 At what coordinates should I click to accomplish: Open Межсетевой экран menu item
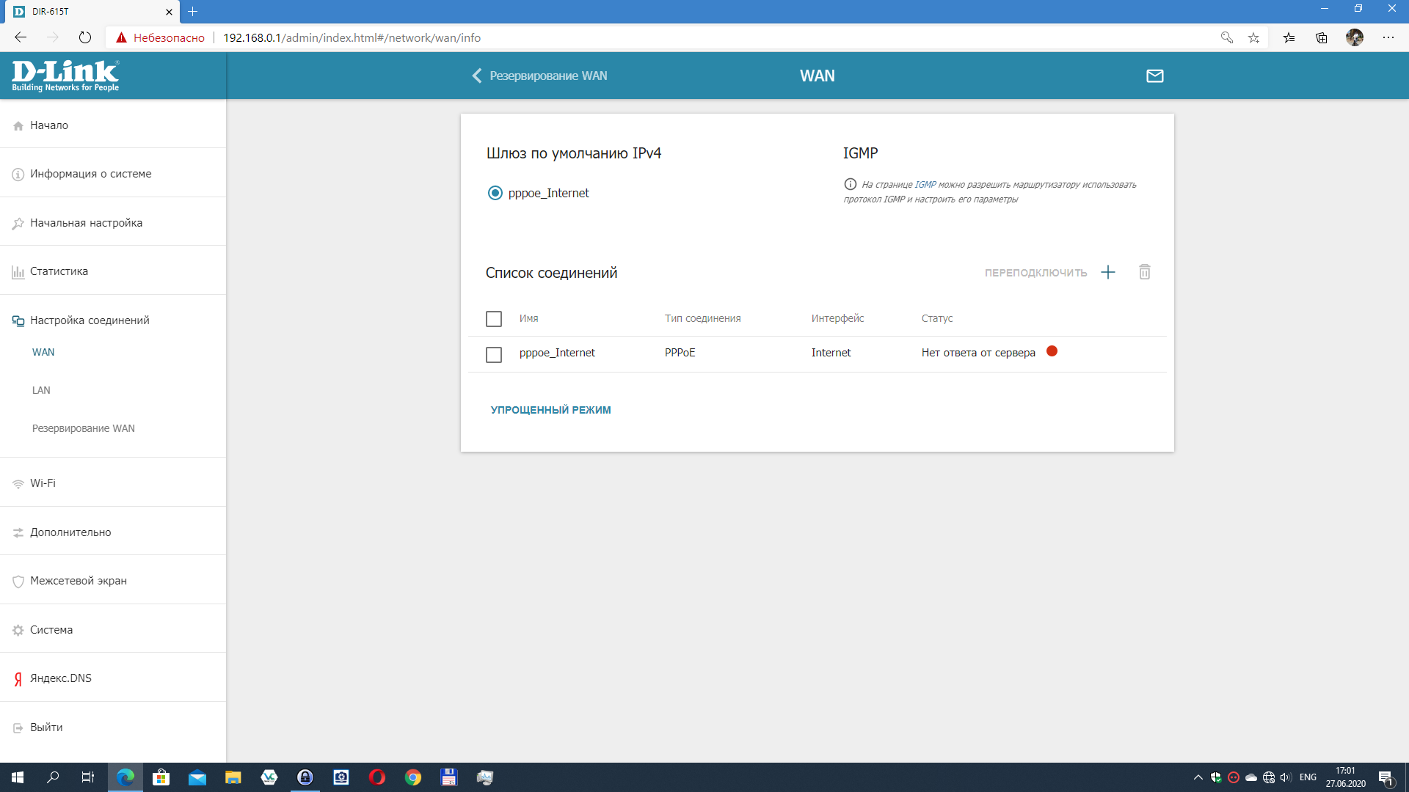79,581
